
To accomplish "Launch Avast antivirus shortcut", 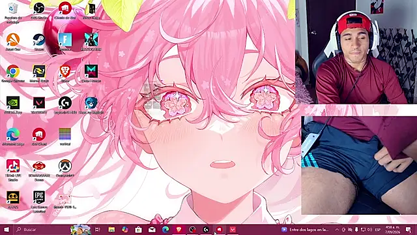I will tap(13, 42).
